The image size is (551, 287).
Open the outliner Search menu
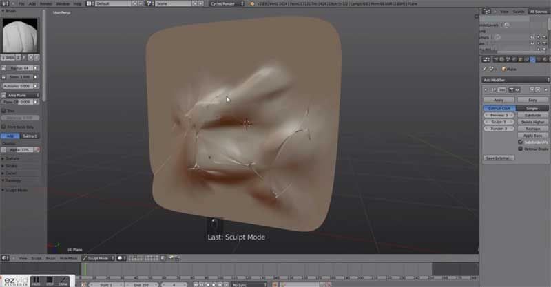tap(519, 12)
